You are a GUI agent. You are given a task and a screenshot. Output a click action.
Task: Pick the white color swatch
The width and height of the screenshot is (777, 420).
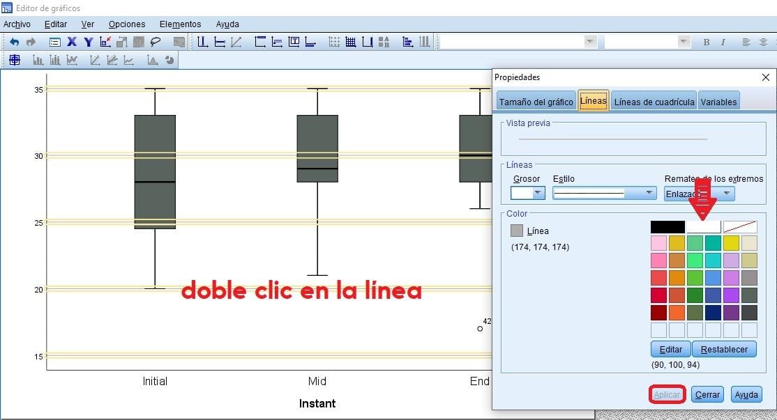703,227
